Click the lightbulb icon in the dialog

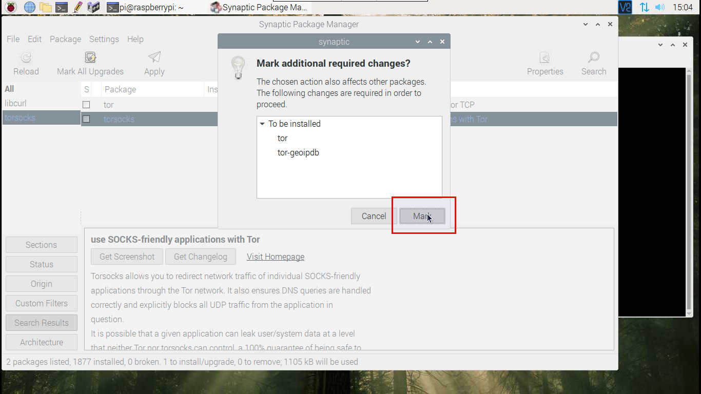coord(238,67)
